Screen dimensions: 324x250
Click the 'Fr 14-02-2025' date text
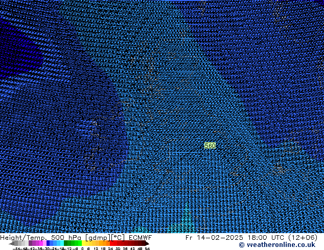[214, 238]
